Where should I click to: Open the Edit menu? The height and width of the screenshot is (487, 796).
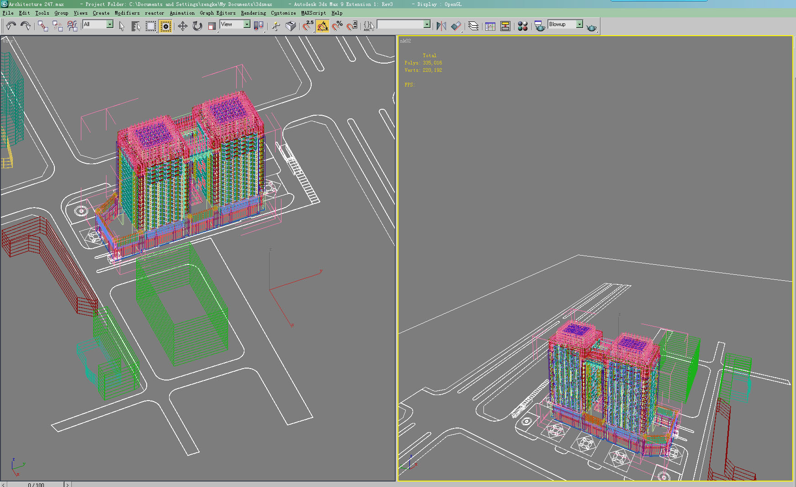click(x=24, y=13)
